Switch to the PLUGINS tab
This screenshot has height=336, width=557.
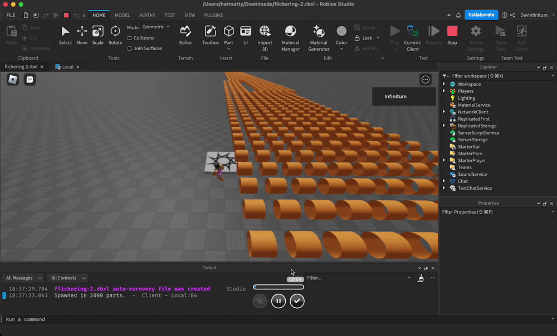213,15
